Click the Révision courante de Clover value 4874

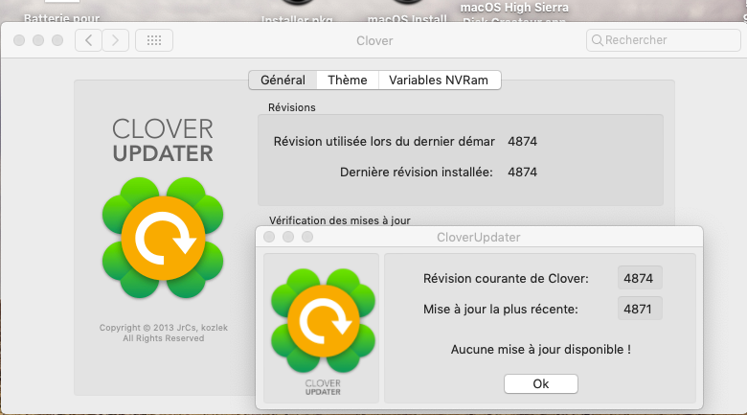pyautogui.click(x=640, y=278)
